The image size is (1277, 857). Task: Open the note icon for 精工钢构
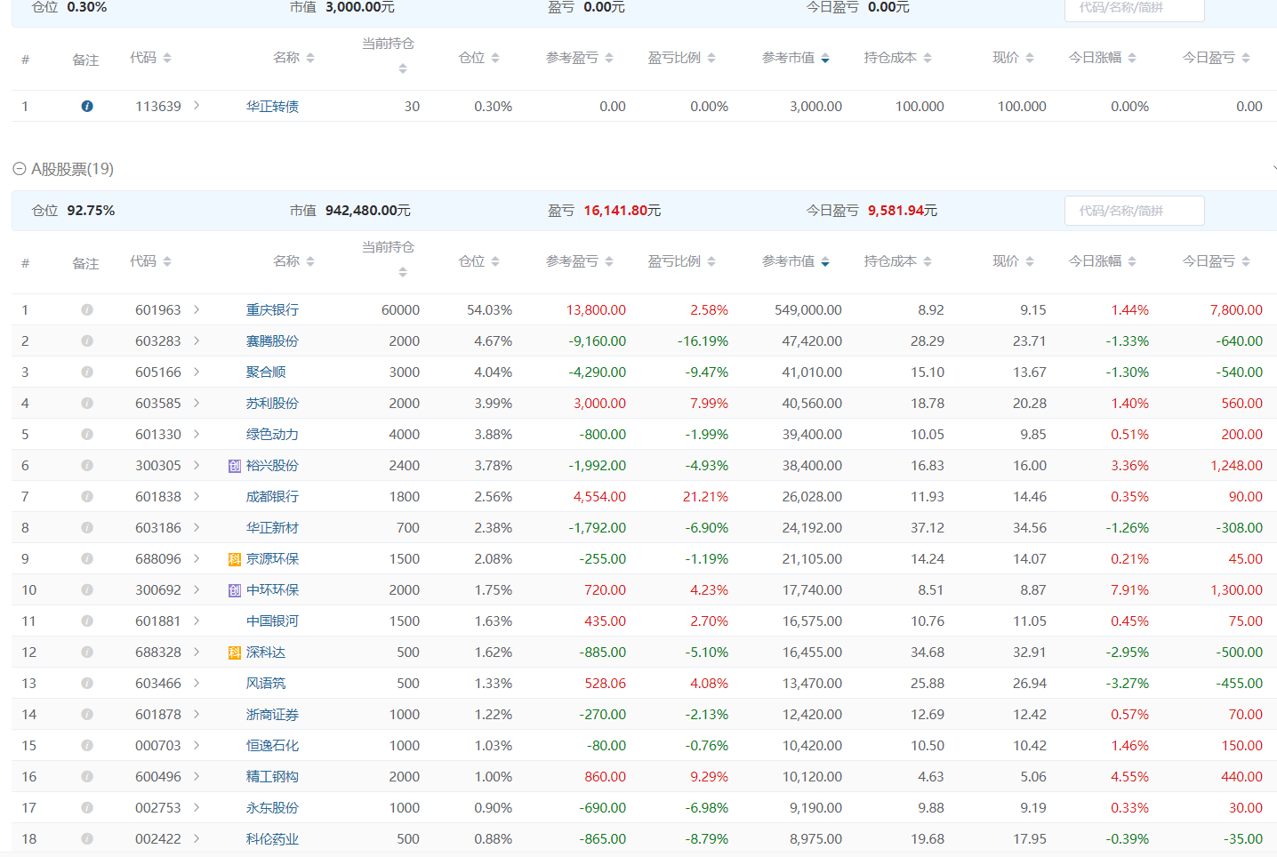pos(87,776)
